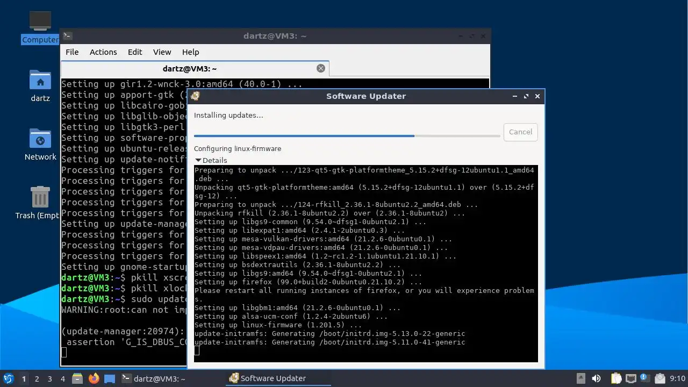Open the Edit menu in terminal
The width and height of the screenshot is (688, 387).
pos(135,52)
